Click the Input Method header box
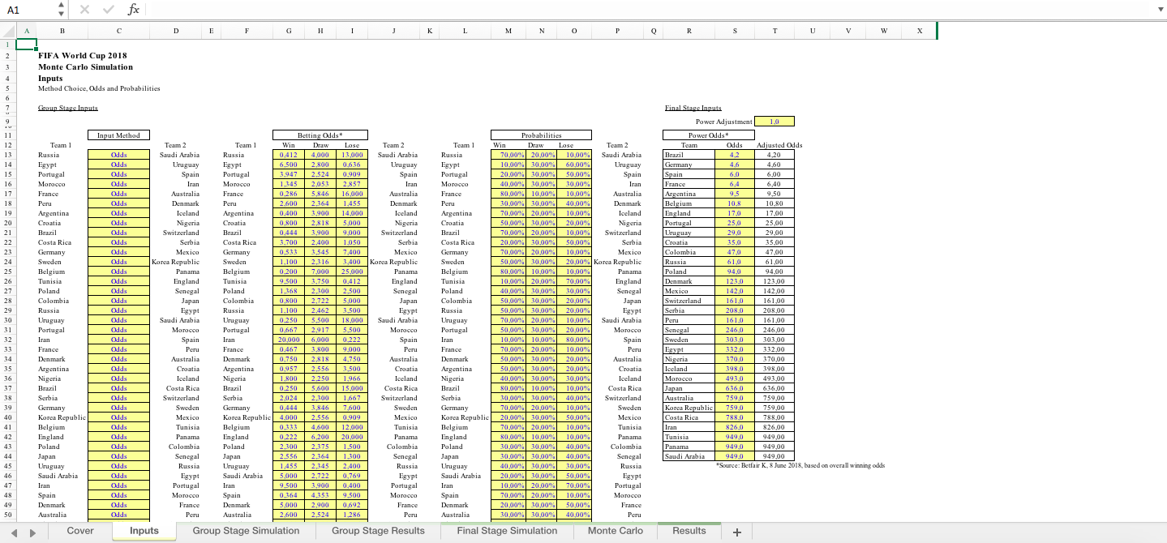 [118, 135]
